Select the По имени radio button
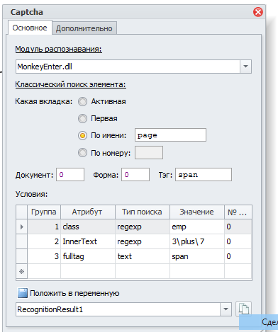The height and width of the screenshot is (332, 278). [82, 135]
